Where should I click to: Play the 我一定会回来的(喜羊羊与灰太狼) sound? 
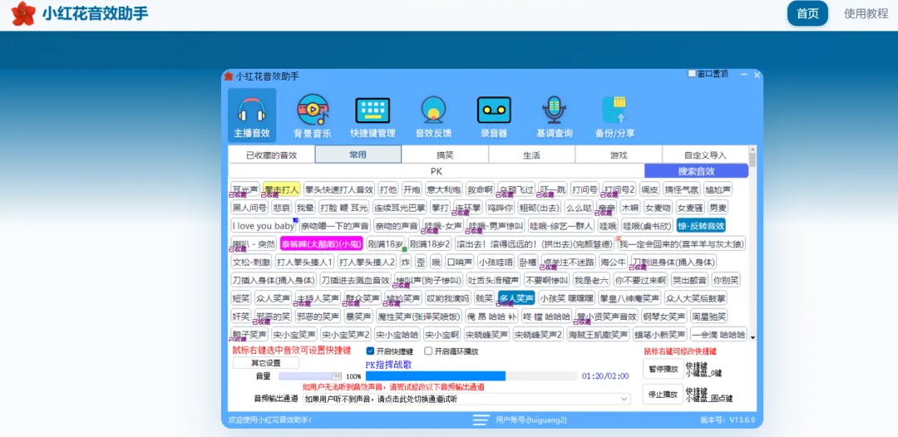click(x=682, y=243)
